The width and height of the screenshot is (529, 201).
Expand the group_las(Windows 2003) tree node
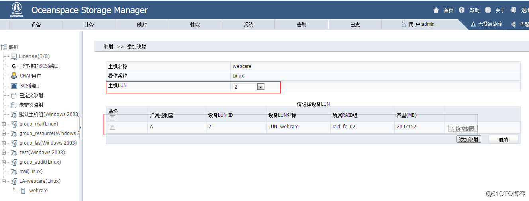pos(4,143)
